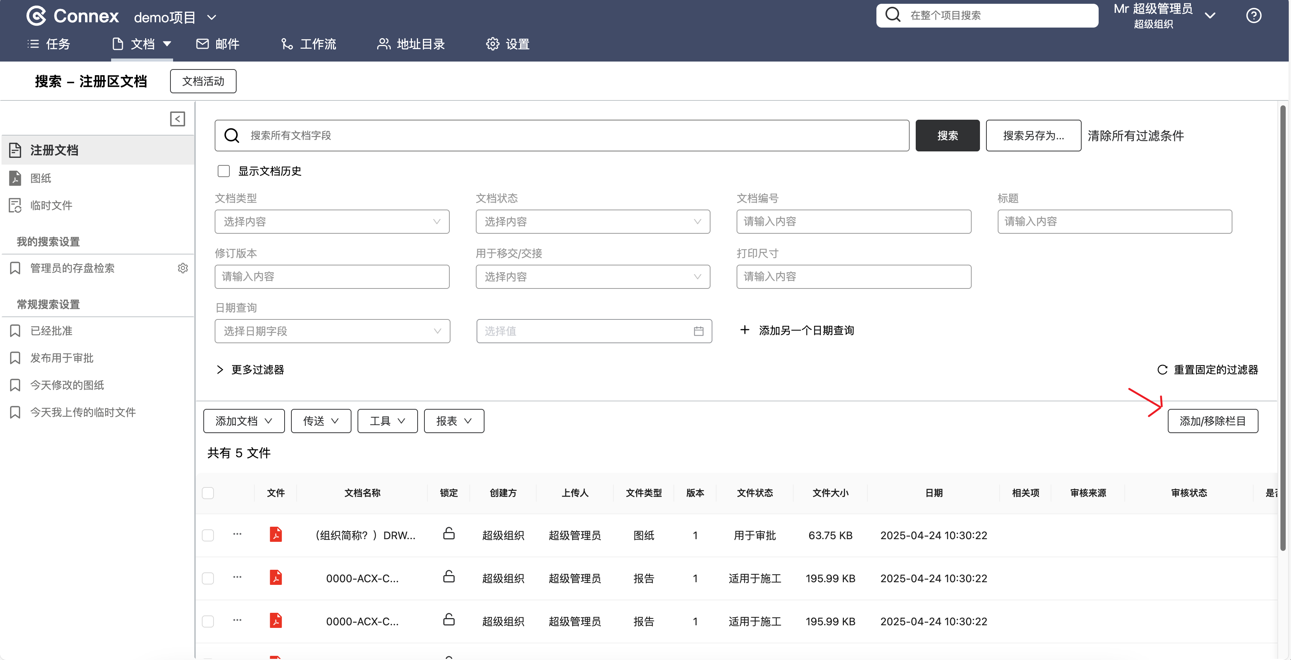Open three-dots menu of first document row
The width and height of the screenshot is (1291, 660).
[x=237, y=534]
